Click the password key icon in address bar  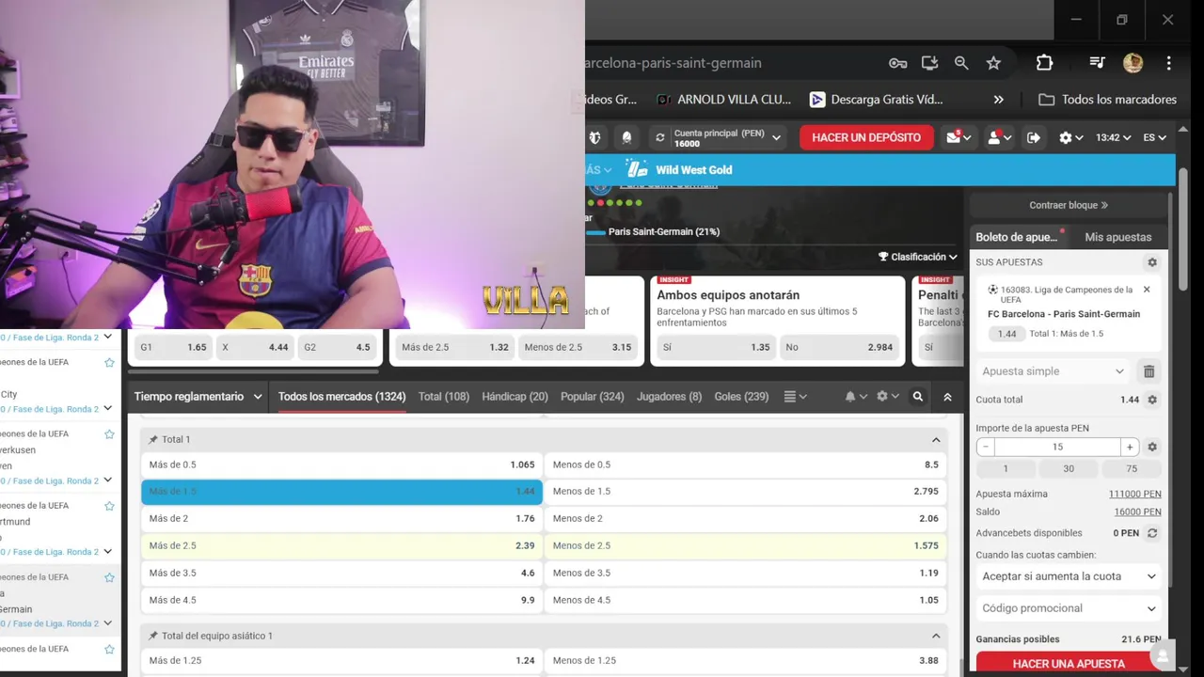coord(897,63)
